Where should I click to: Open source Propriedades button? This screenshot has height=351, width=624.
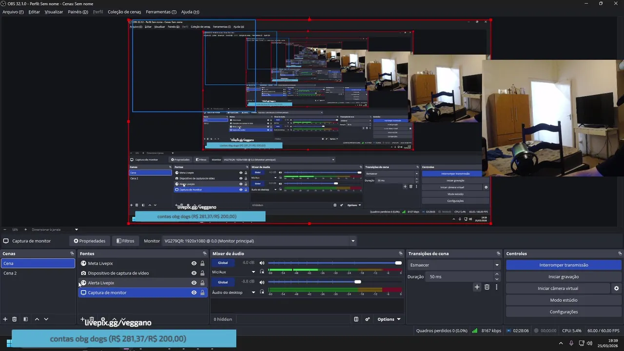89,241
